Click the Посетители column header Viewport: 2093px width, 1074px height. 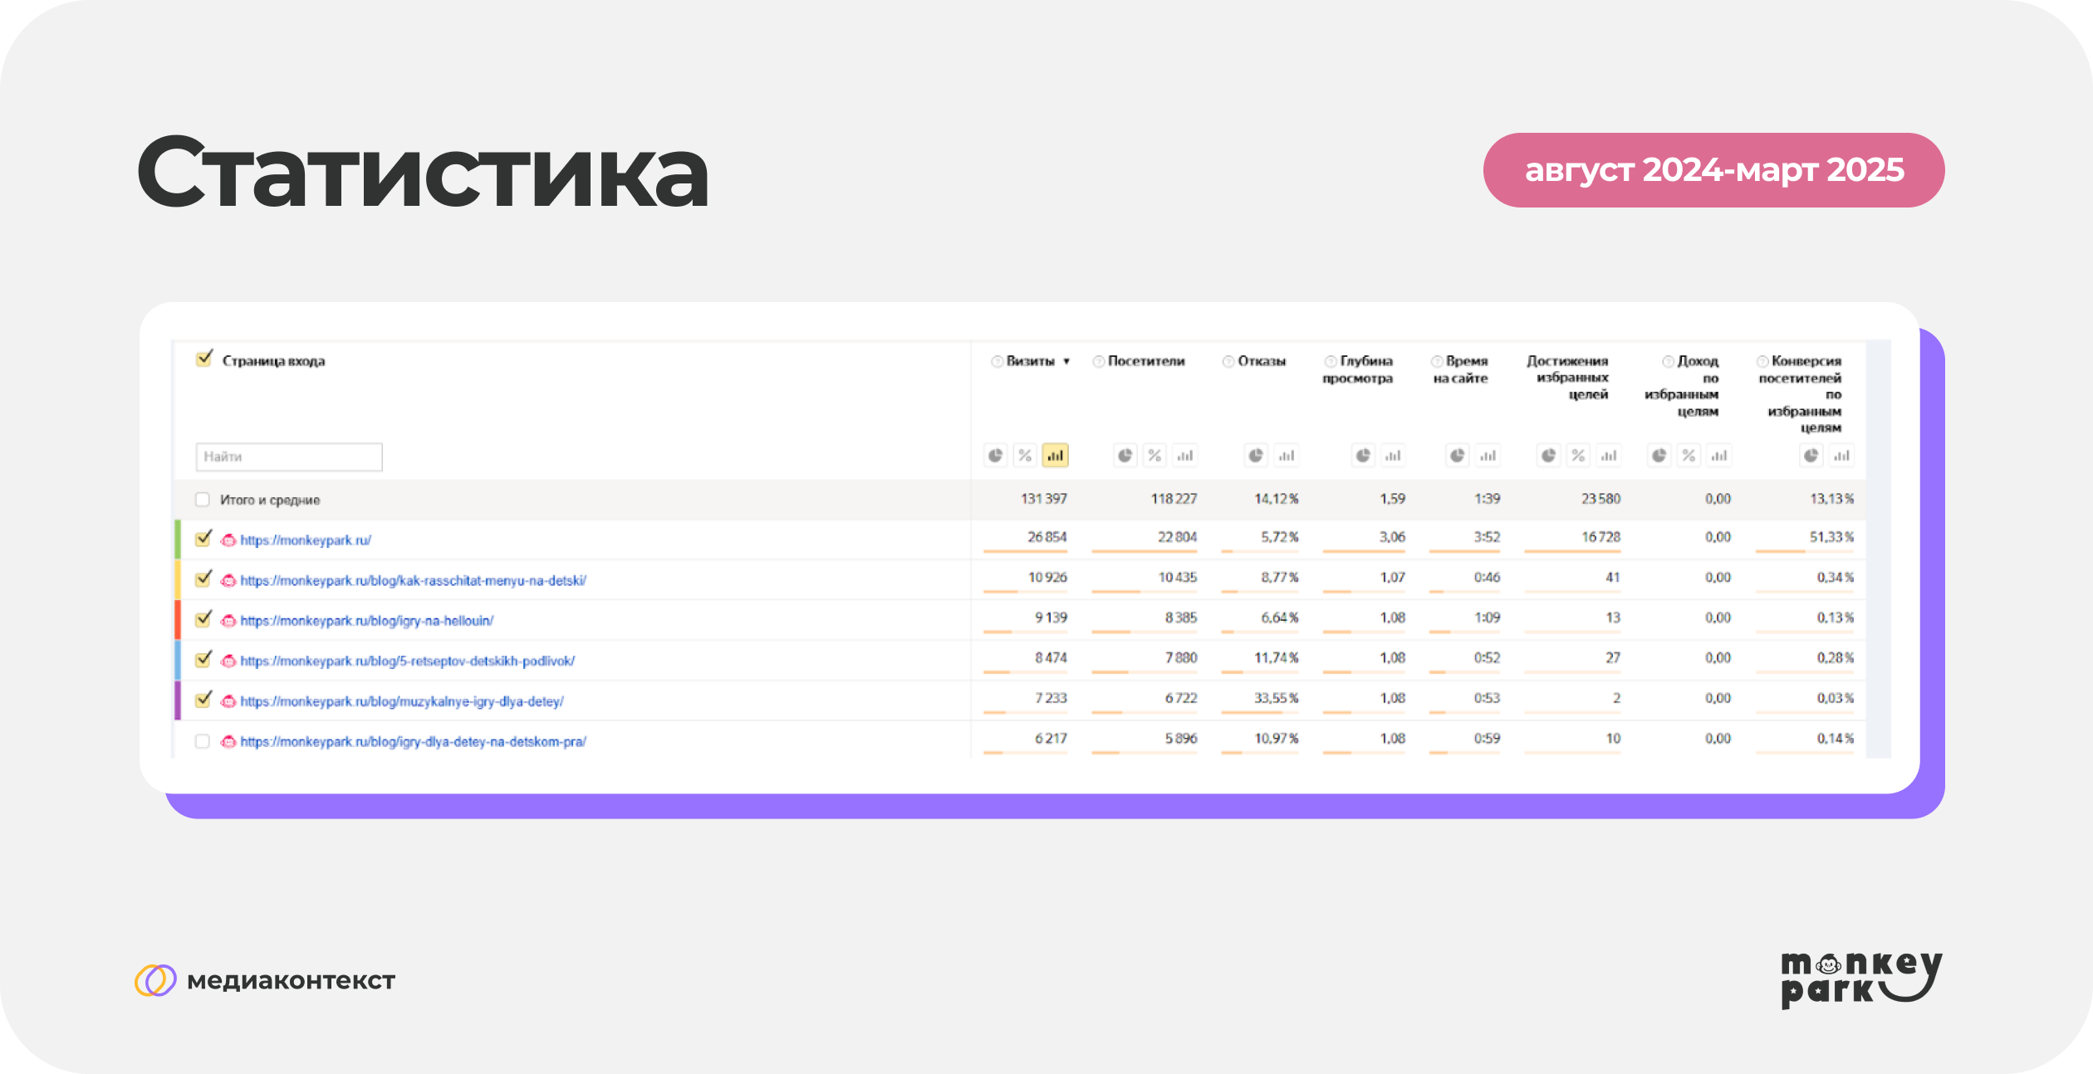coord(1146,362)
